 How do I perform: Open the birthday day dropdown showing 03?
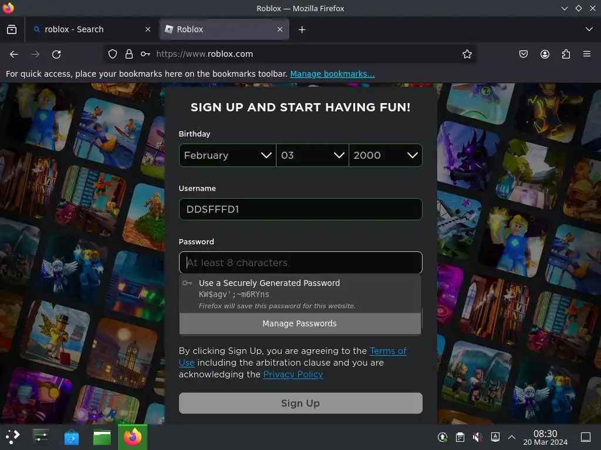click(312, 155)
